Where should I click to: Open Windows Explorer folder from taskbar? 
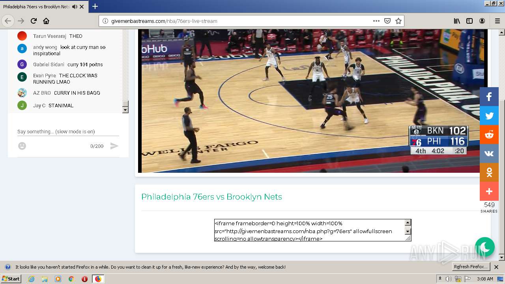pos(45,279)
